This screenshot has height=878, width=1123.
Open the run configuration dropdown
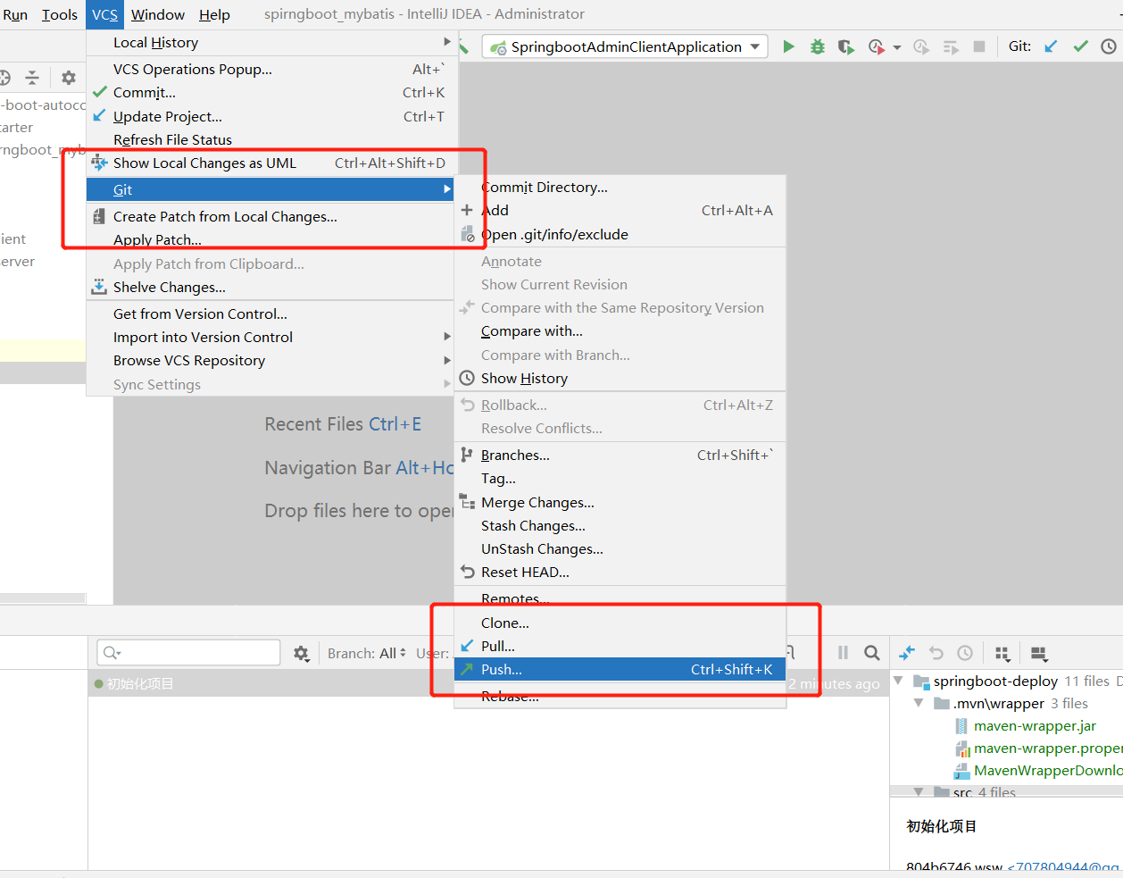click(x=626, y=46)
